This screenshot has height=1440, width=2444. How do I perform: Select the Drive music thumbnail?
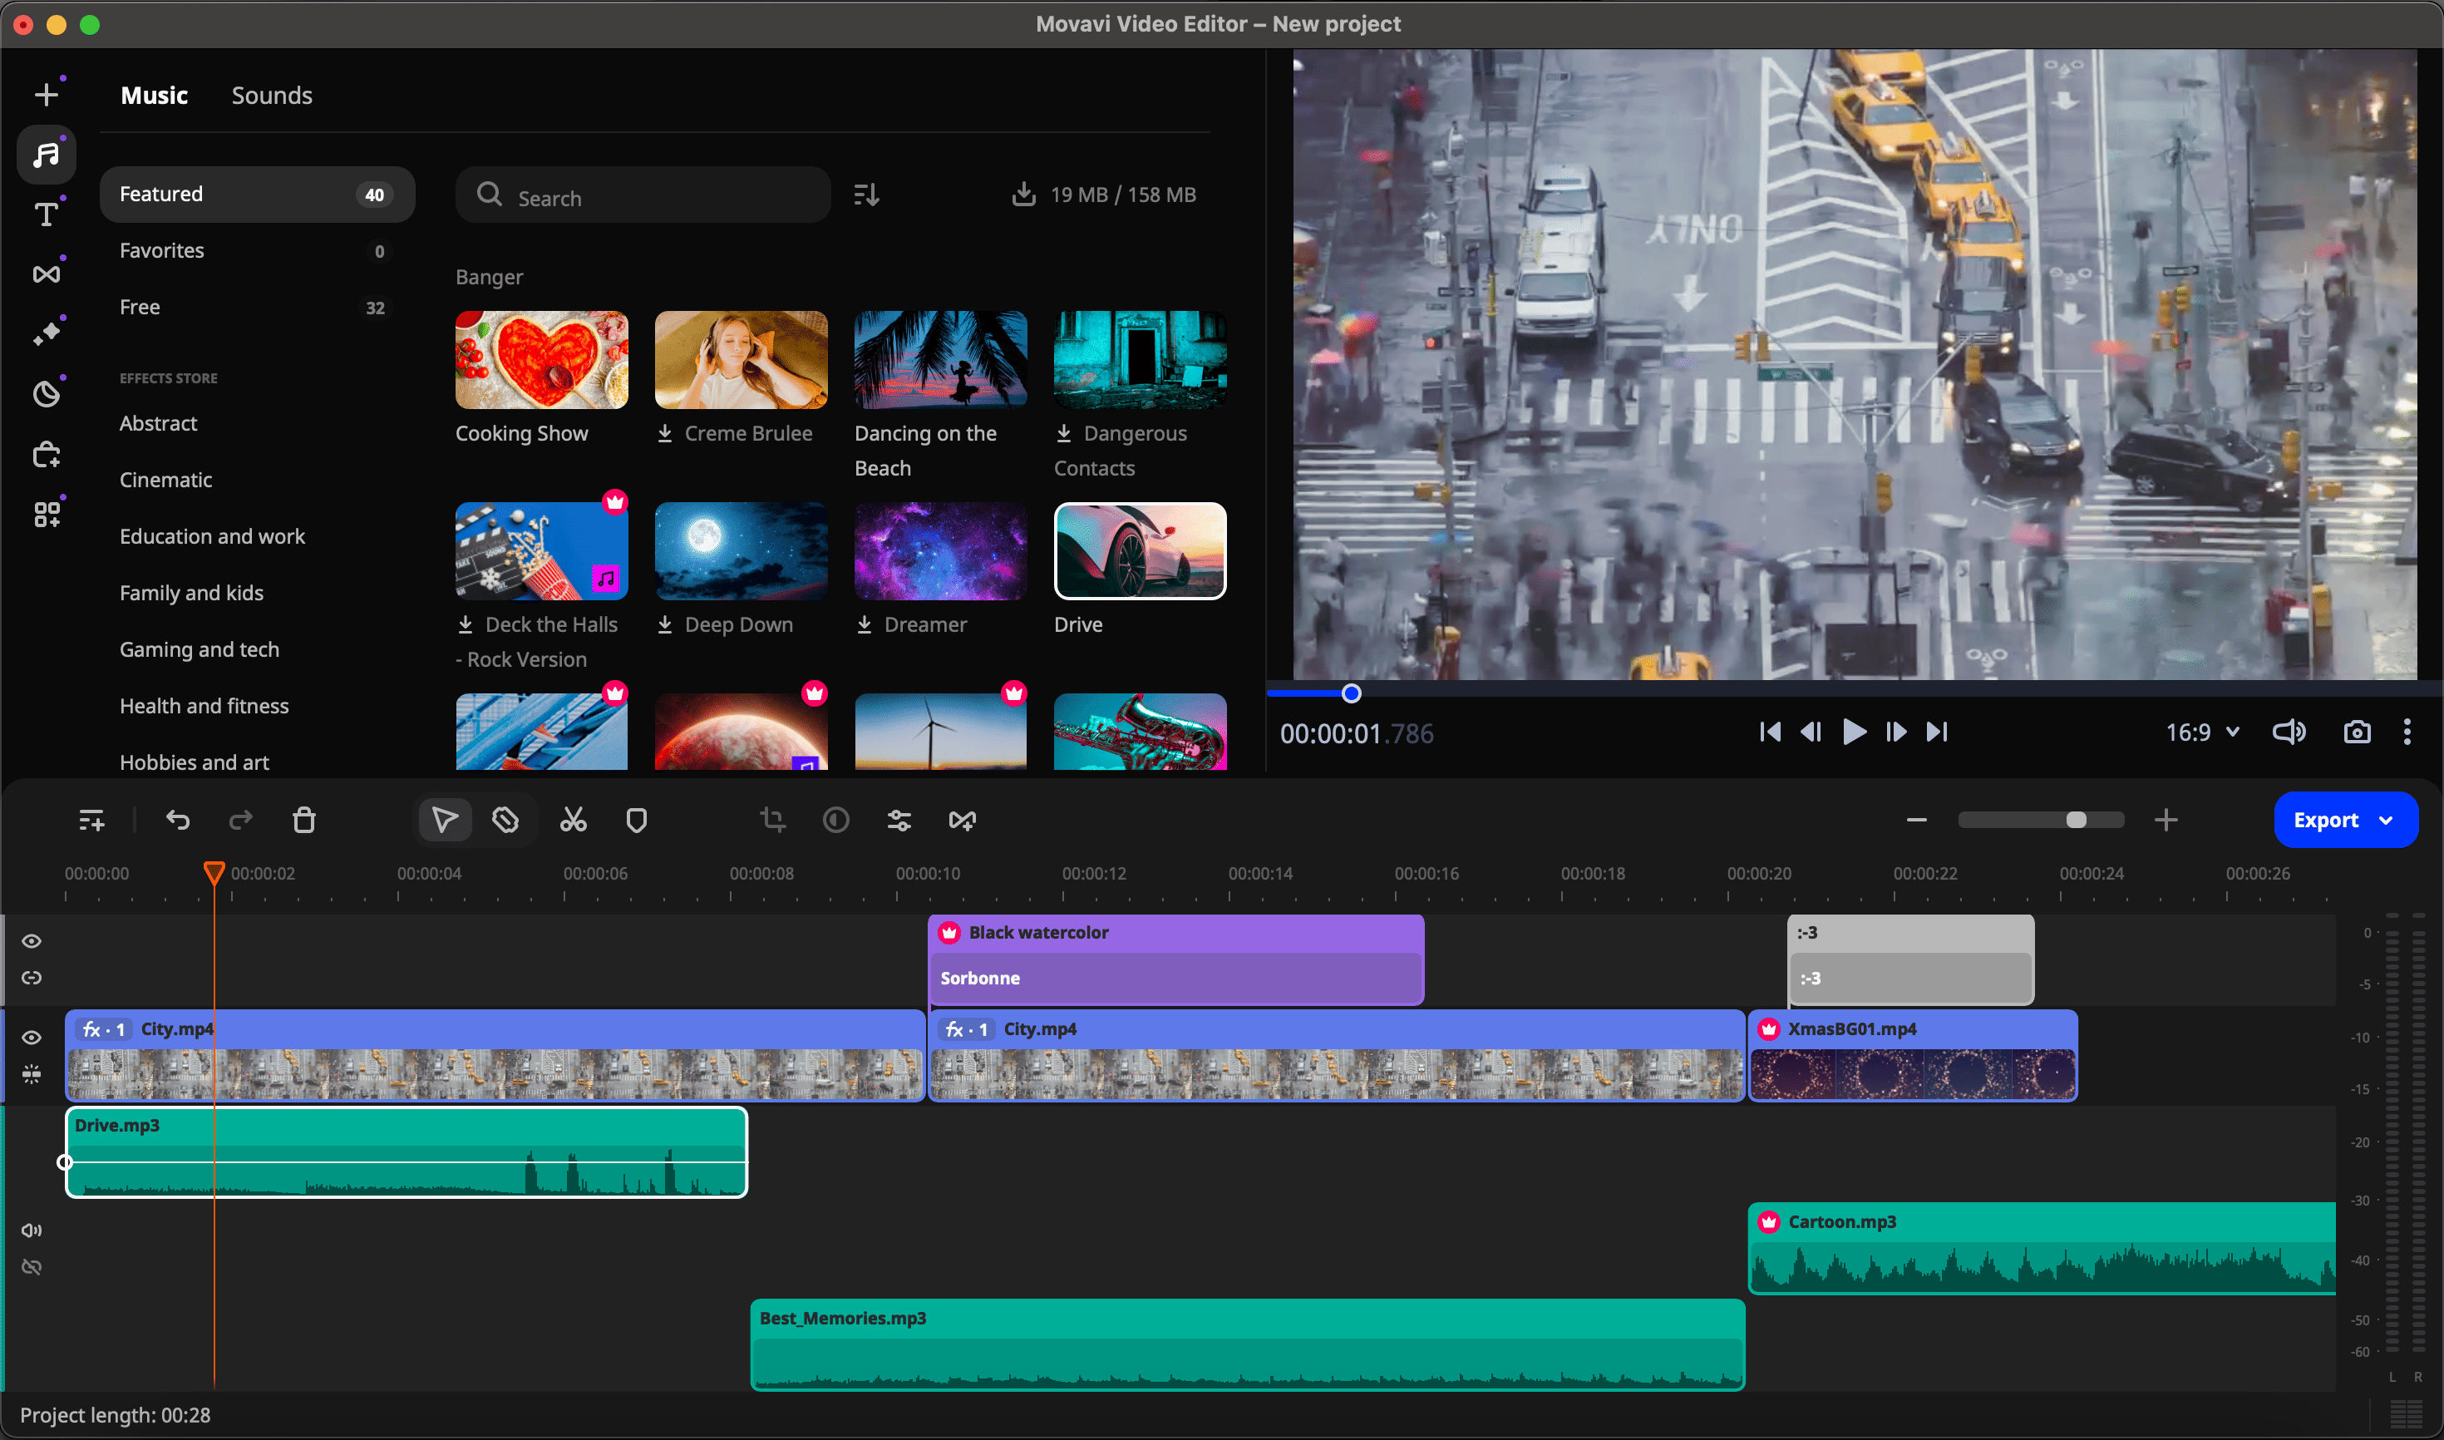click(x=1140, y=551)
